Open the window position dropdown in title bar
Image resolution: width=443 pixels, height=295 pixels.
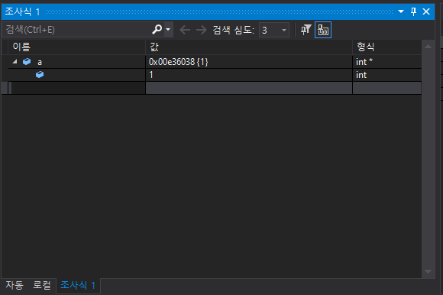pyautogui.click(x=401, y=11)
